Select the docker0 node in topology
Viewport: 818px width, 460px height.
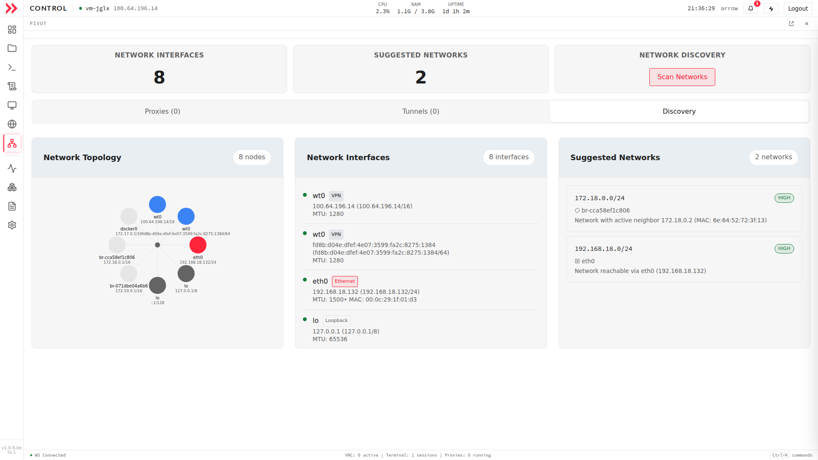pos(129,216)
